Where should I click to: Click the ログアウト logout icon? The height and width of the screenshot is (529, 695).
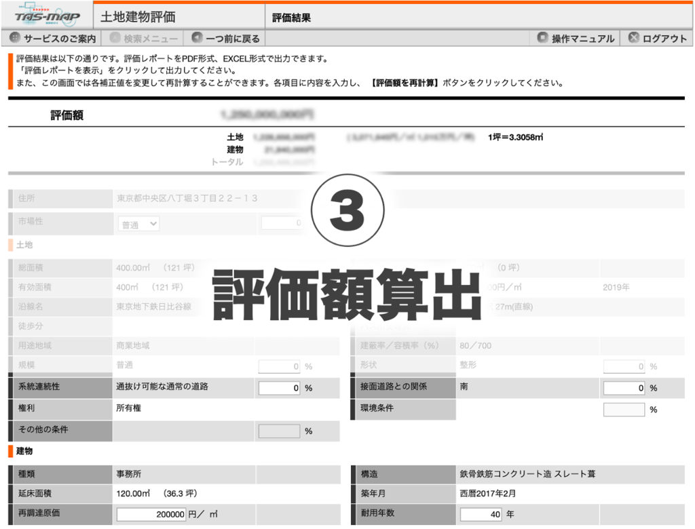tap(634, 38)
